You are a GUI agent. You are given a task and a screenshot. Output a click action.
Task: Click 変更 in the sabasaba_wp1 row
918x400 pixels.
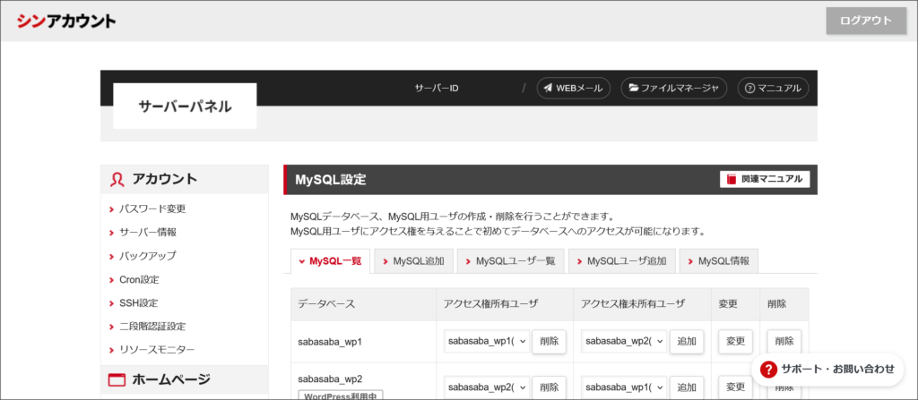(735, 342)
